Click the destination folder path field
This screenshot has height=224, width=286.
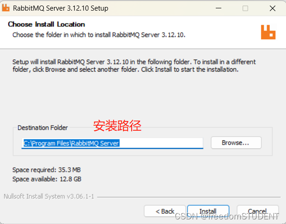tap(113, 143)
